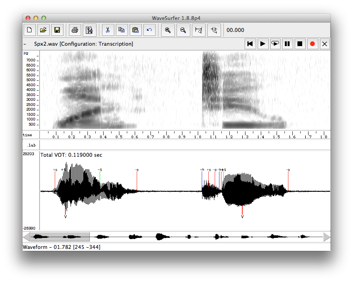Screen dimensions: 353x282
Task: Click the right arrow of the overview scrollbar
Action: click(x=327, y=237)
